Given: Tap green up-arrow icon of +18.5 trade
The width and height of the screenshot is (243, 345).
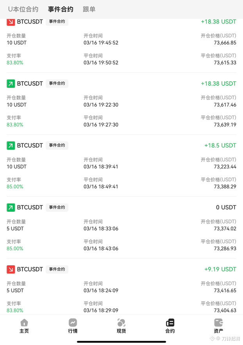Looking at the screenshot, I should coord(11,145).
